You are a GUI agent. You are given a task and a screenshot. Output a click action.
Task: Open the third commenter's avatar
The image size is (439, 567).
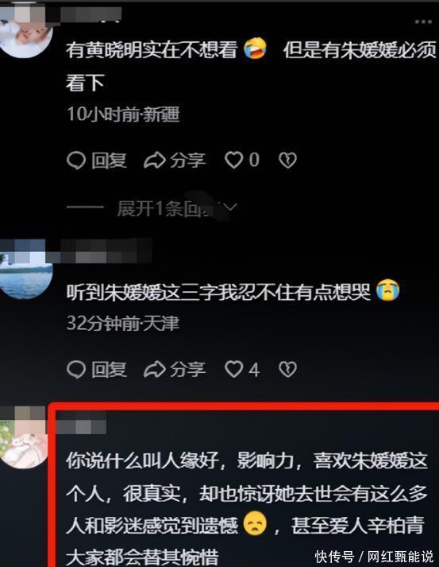point(24,443)
